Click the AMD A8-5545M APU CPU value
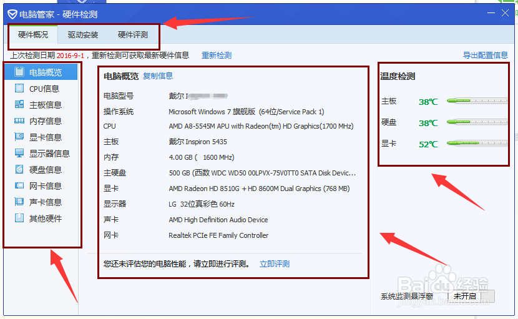This screenshot has width=518, height=319. click(261, 126)
